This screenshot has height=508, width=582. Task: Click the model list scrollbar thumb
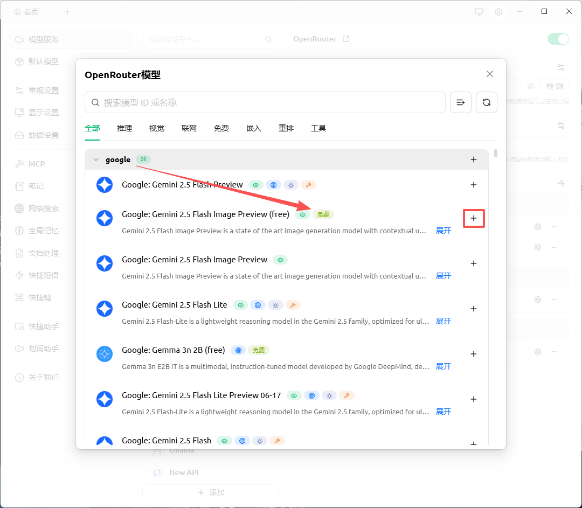[x=496, y=154]
